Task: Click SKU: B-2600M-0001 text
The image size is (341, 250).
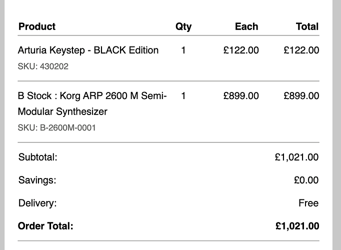Action: pos(57,127)
